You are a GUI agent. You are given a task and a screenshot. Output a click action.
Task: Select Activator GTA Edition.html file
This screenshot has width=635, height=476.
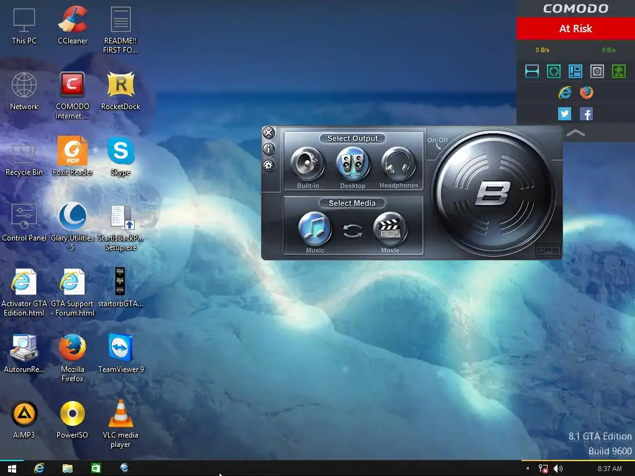[24, 293]
